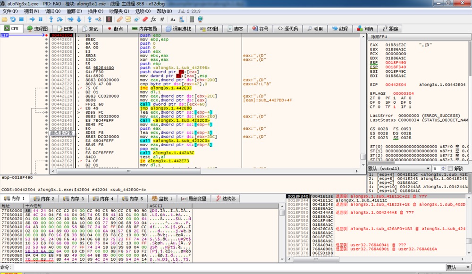Viewport: 472px width, 274px height.
Task: Pause execution with the pause icon
Action: (x=41, y=19)
